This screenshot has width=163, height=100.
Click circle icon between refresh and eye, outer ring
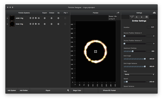click(36, 18)
